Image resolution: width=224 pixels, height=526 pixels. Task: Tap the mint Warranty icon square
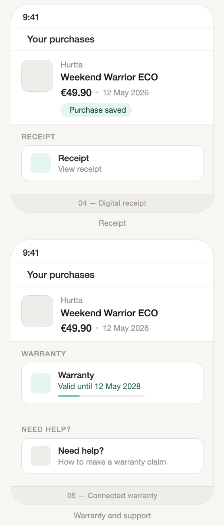41,383
